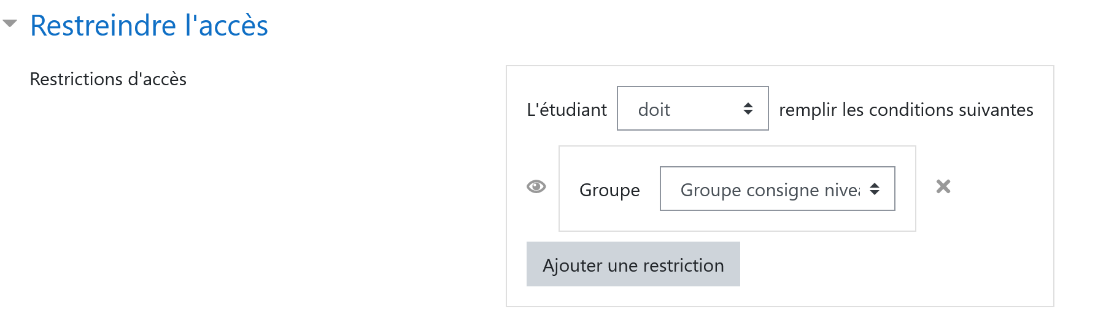
Task: Click the Restrictions d'accès field label
Action: point(108,79)
